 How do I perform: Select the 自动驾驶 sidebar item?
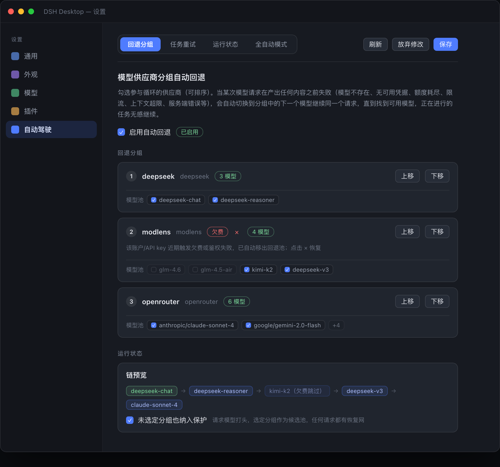(x=51, y=130)
